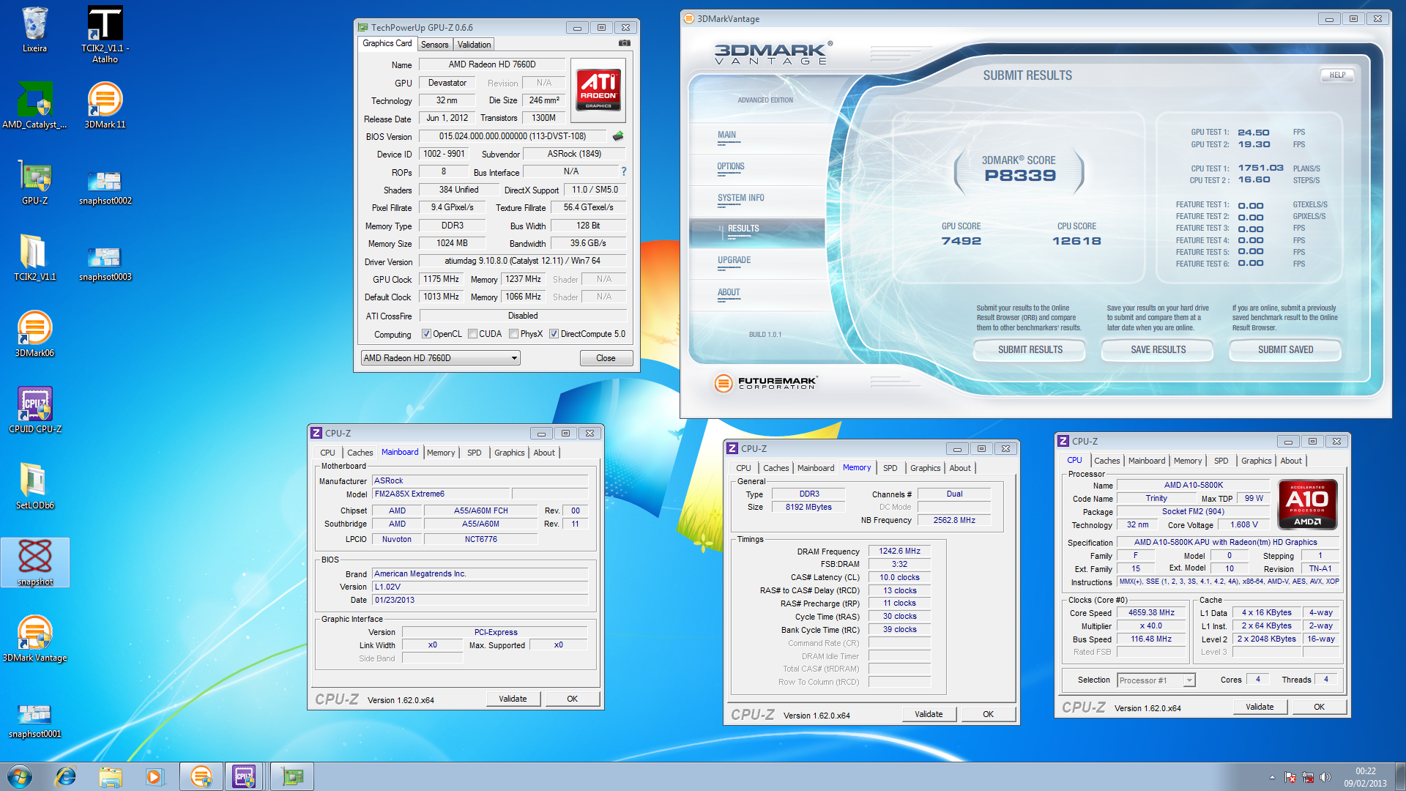1406x791 pixels.
Task: Click HELP button in 3DMark Vantage
Action: tap(1337, 75)
